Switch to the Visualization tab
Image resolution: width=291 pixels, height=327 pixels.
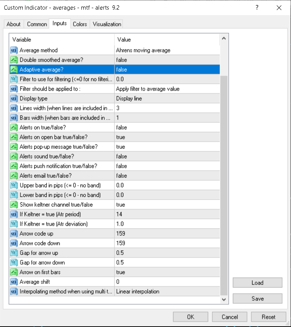pos(107,24)
